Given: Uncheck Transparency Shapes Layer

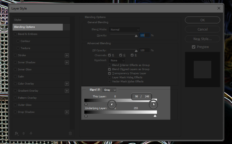Looking at the screenshot, I should click(x=109, y=73).
